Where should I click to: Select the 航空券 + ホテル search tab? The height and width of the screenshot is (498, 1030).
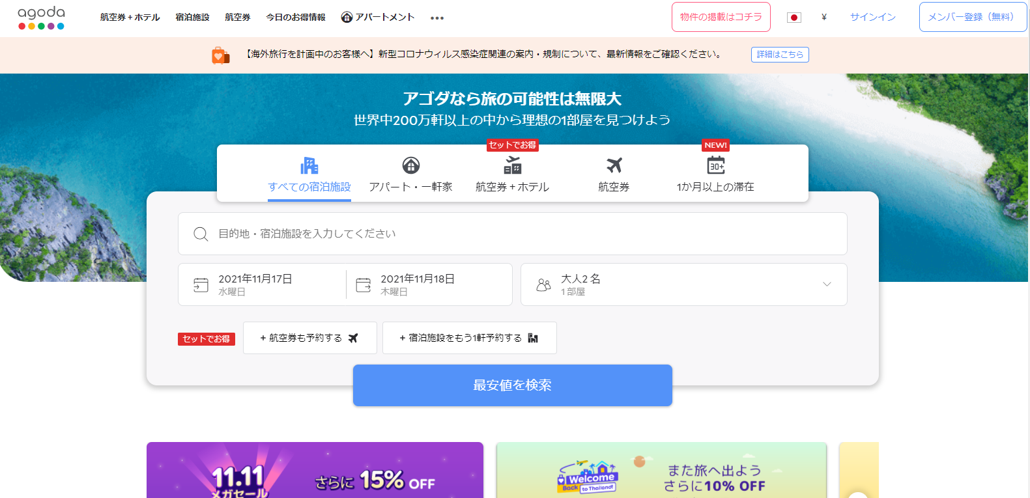(513, 174)
